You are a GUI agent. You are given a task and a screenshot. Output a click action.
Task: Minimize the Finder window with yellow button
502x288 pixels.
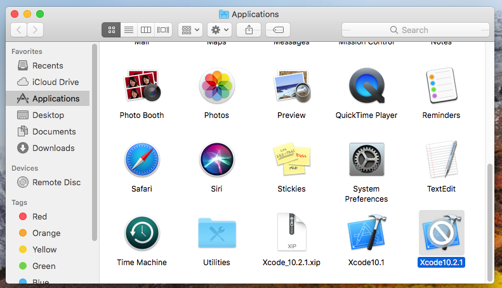(x=27, y=14)
